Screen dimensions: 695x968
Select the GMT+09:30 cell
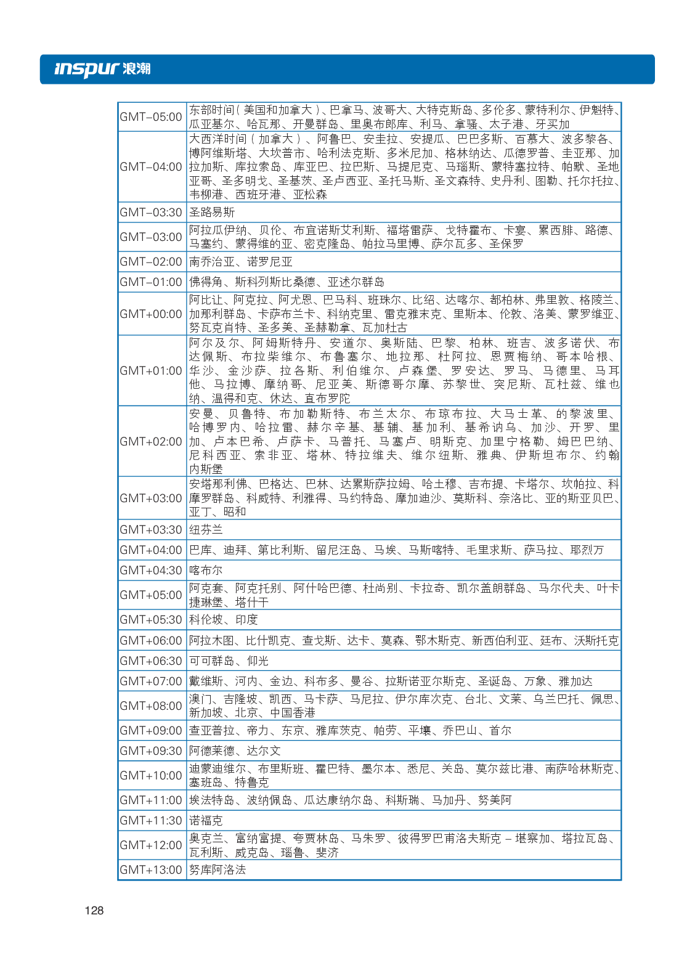152,751
